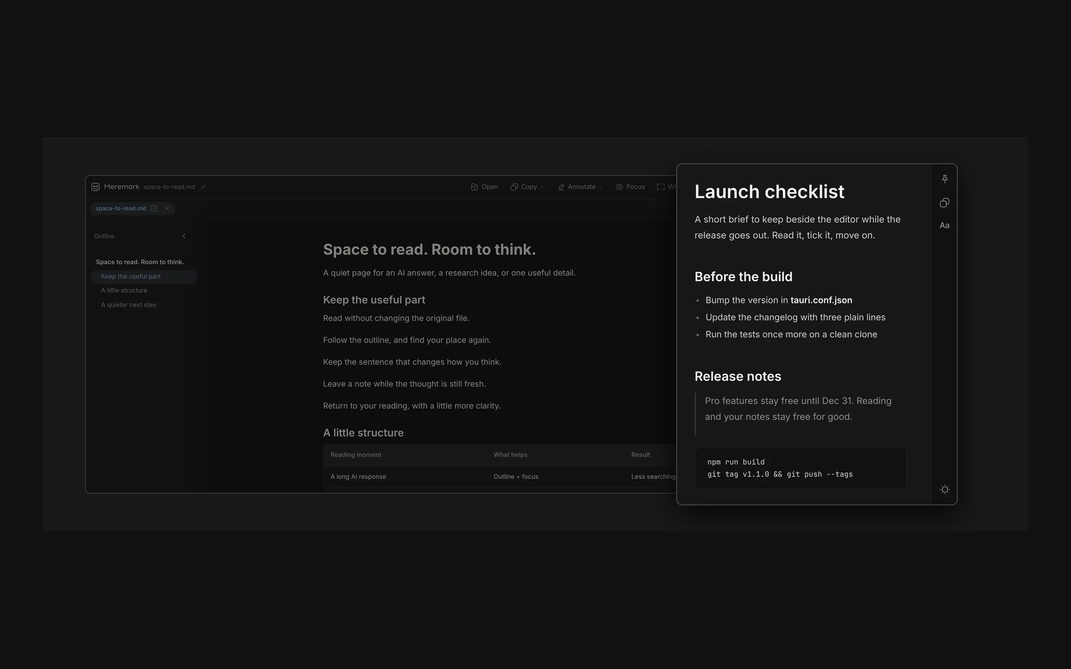Click the bold 'tauri.conf.json' text
1071x669 pixels.
[x=821, y=300]
